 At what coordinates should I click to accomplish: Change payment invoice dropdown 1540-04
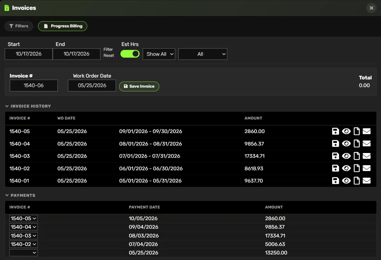pos(23,227)
